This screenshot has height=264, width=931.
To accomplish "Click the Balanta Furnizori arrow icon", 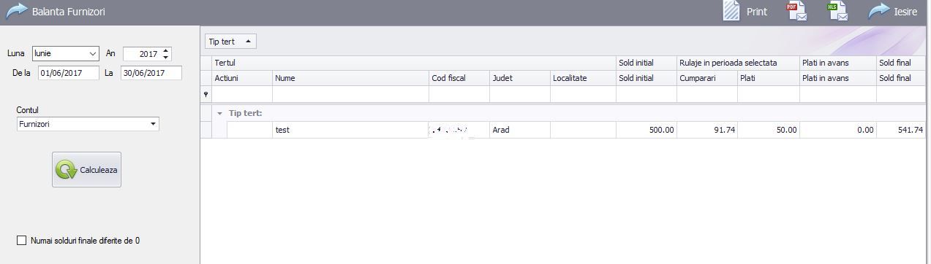I will (x=16, y=11).
